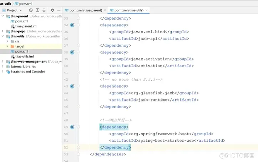Close the pom.xml (tlias-parent) tab
258x162 pixels.
[105, 10]
